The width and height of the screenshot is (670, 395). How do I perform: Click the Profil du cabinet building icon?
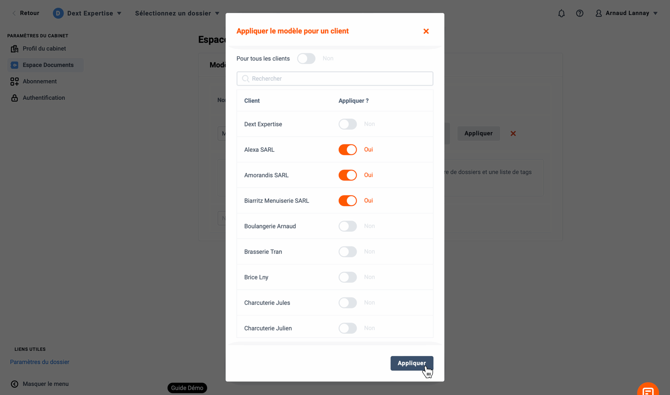pos(14,49)
